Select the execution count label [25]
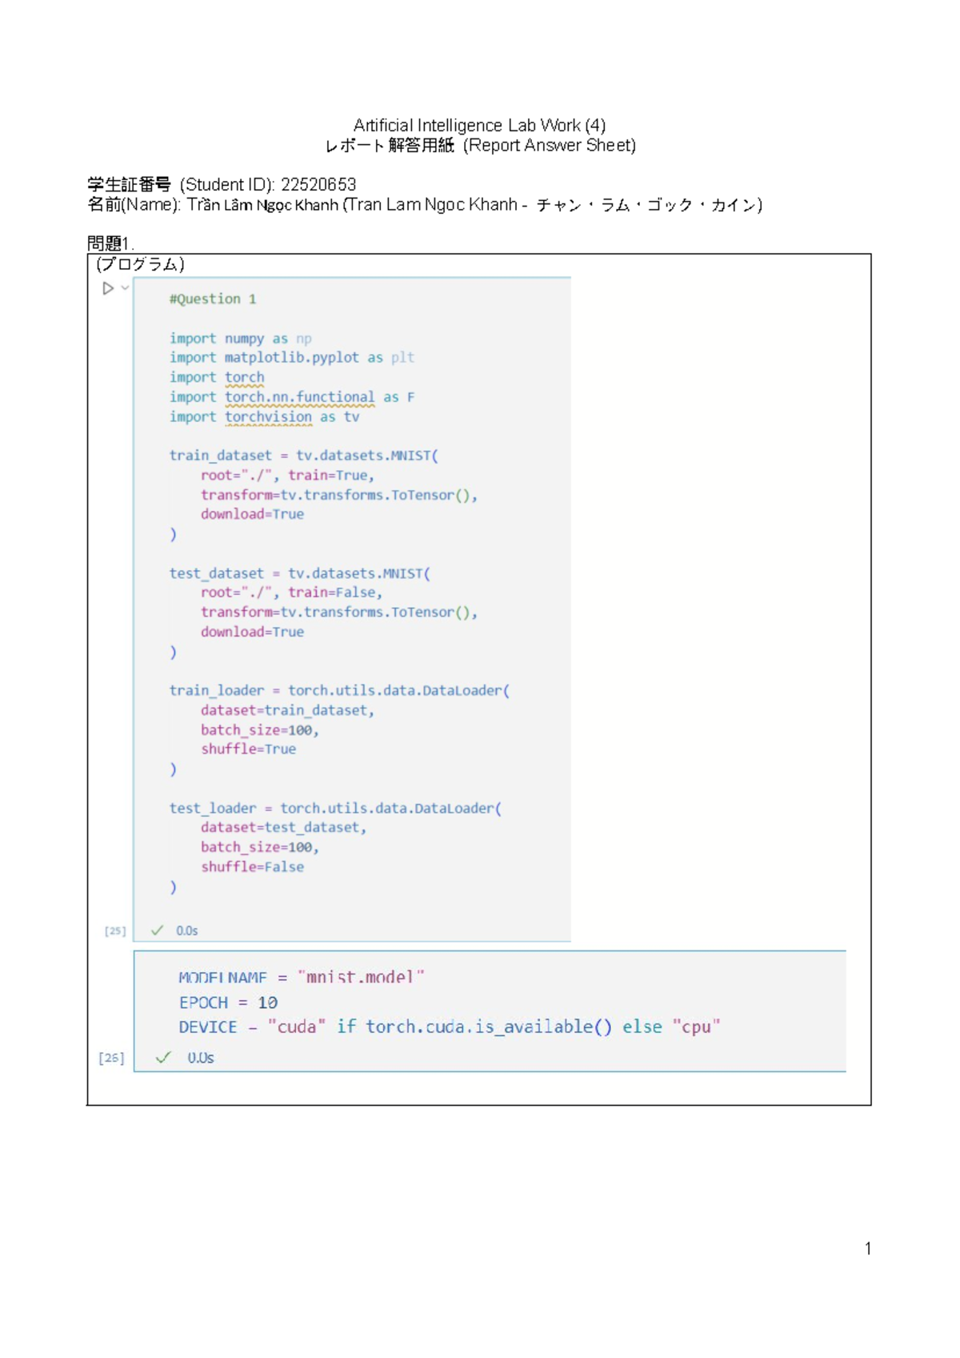 (115, 930)
